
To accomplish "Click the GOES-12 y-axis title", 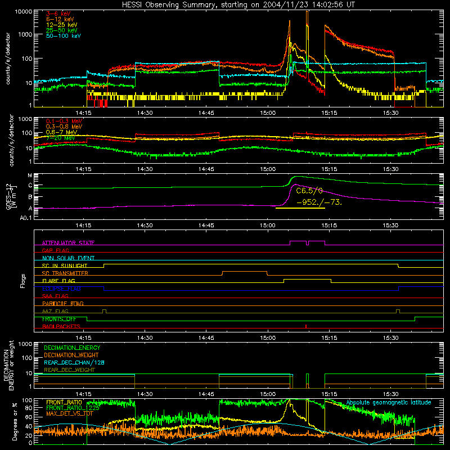I will pyautogui.click(x=11, y=196).
